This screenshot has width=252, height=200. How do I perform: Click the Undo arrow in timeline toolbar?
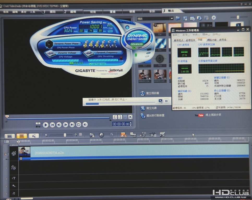click(x=101, y=135)
